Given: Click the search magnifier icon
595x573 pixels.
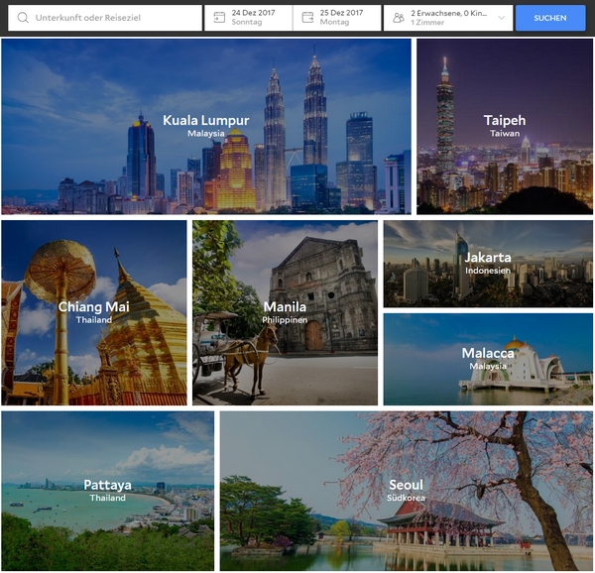Looking at the screenshot, I should 20,18.
